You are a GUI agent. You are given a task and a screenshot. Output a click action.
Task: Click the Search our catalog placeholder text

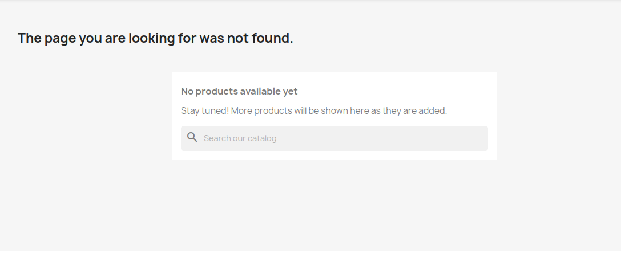(240, 138)
